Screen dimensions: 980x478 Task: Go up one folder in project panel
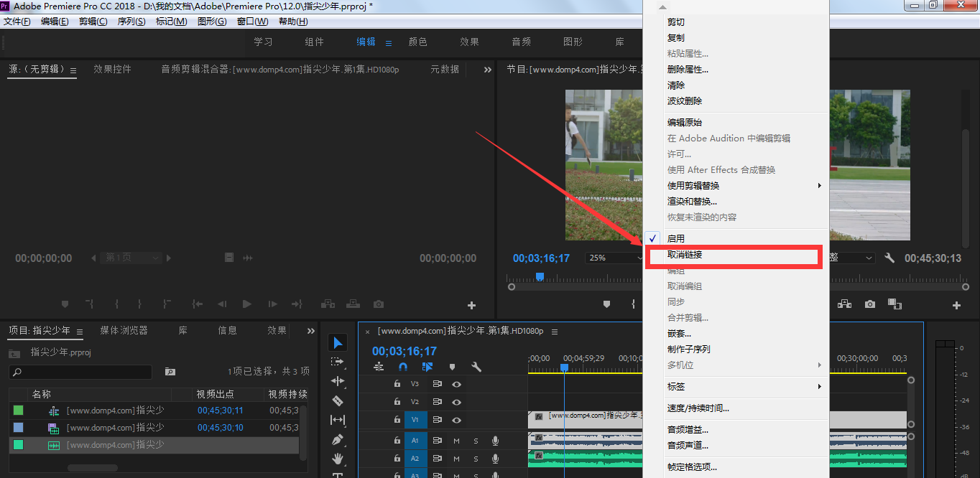point(14,353)
